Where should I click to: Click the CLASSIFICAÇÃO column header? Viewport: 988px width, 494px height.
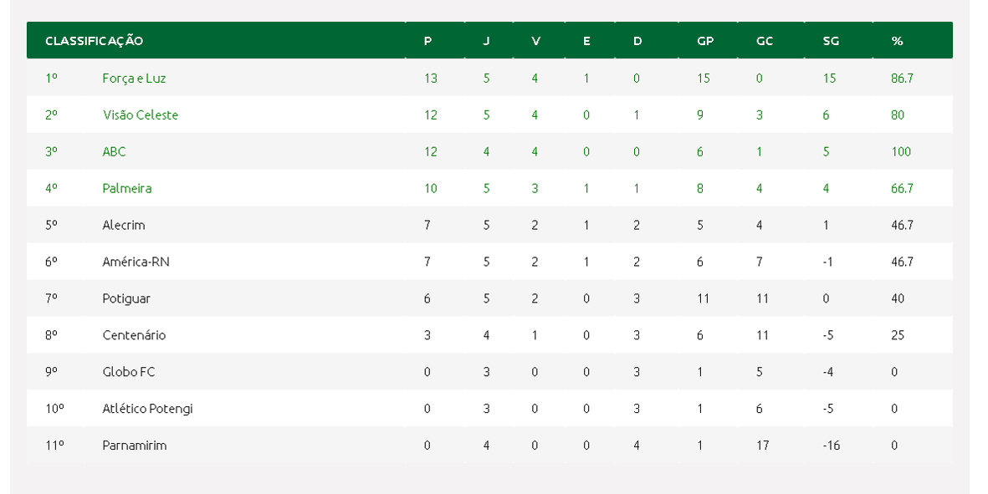pos(94,41)
